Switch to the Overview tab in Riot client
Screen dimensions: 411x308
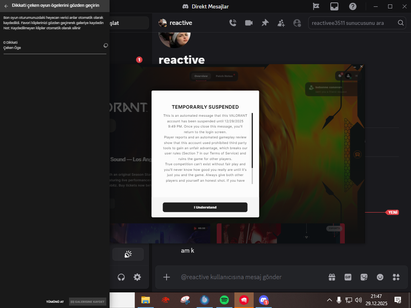201,76
